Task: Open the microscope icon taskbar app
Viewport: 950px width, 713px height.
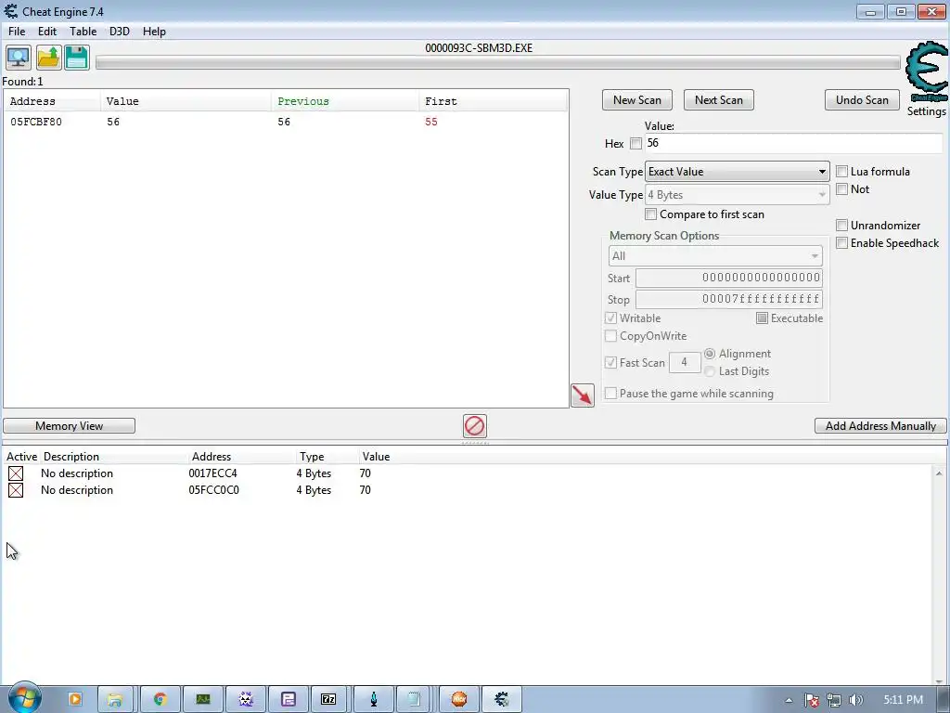Action: (373, 700)
